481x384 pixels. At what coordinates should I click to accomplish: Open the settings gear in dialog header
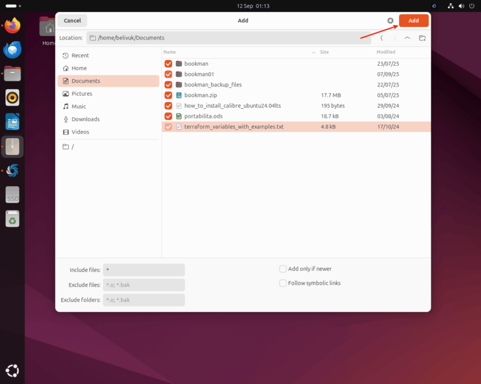click(x=390, y=21)
